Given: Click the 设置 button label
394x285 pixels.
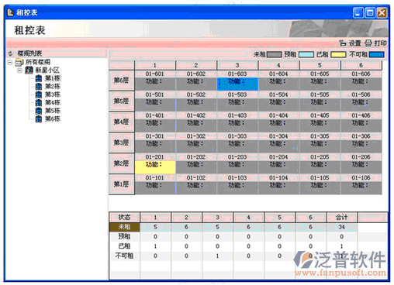Looking at the screenshot, I should click(x=354, y=43).
